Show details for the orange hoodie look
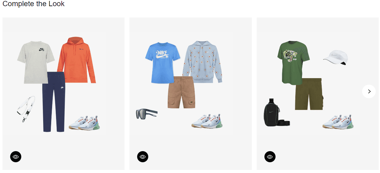This screenshot has height=173, width=380. click(x=16, y=157)
